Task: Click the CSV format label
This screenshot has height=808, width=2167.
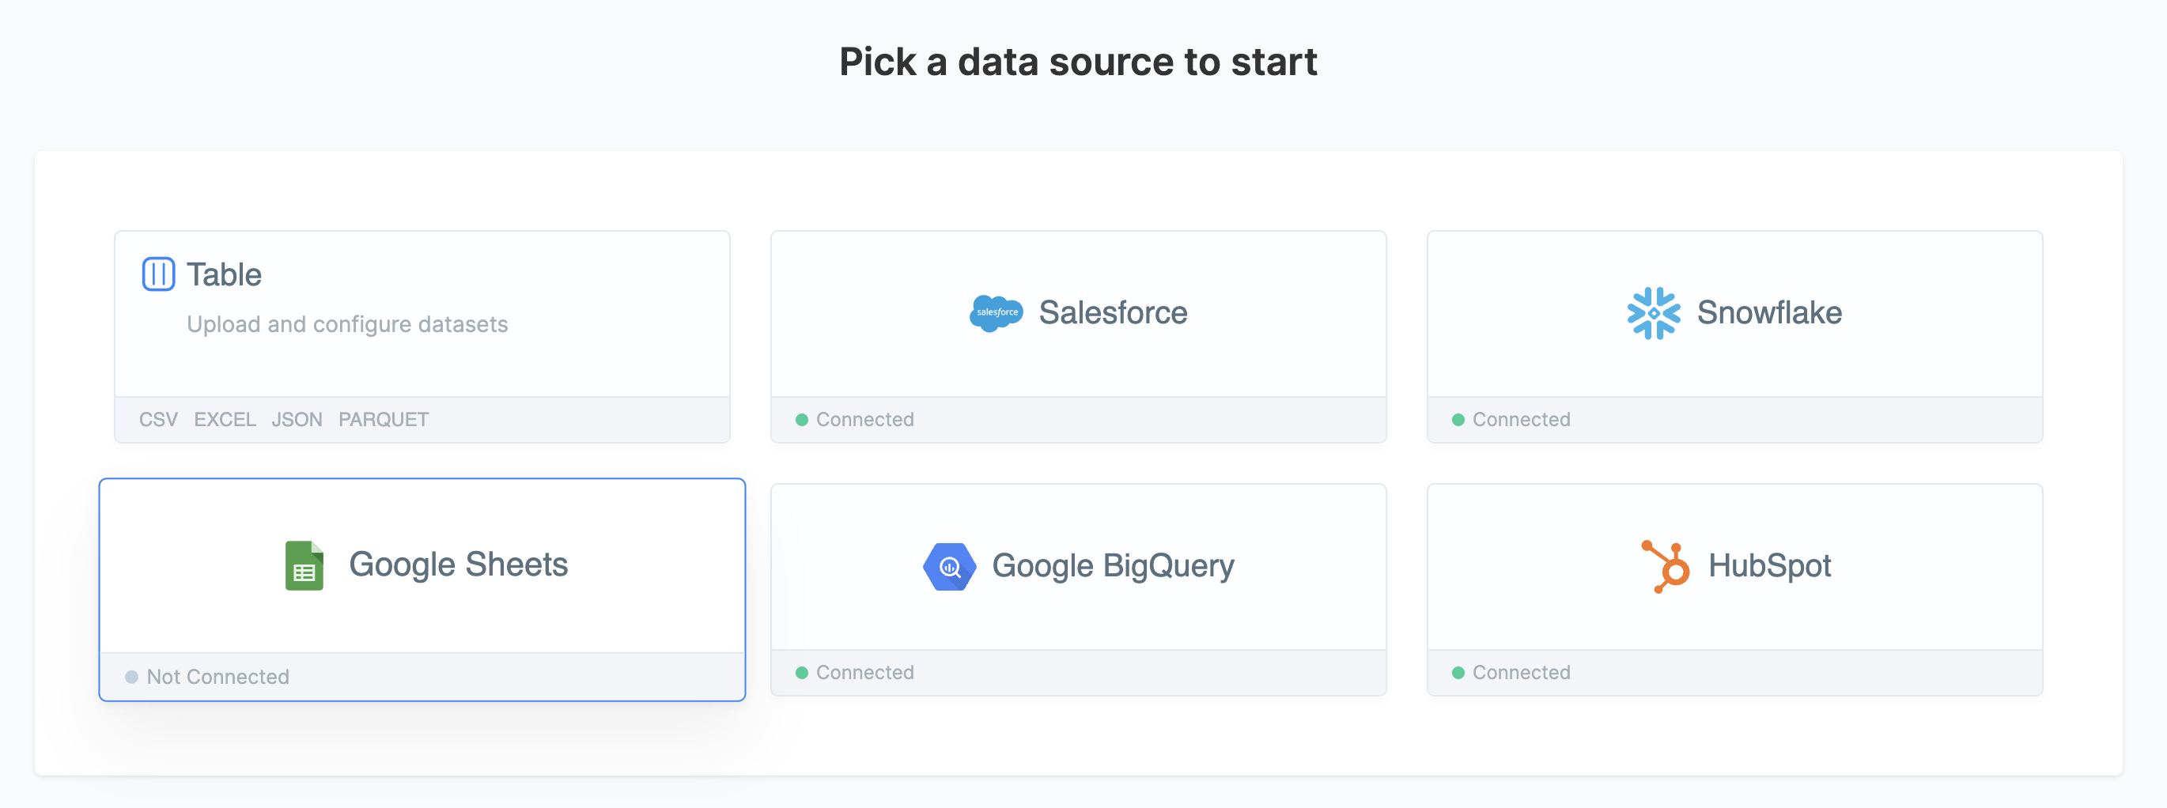Action: [x=158, y=420]
